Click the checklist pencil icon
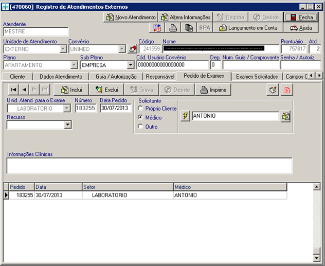The height and width of the screenshot is (266, 325). point(273,90)
